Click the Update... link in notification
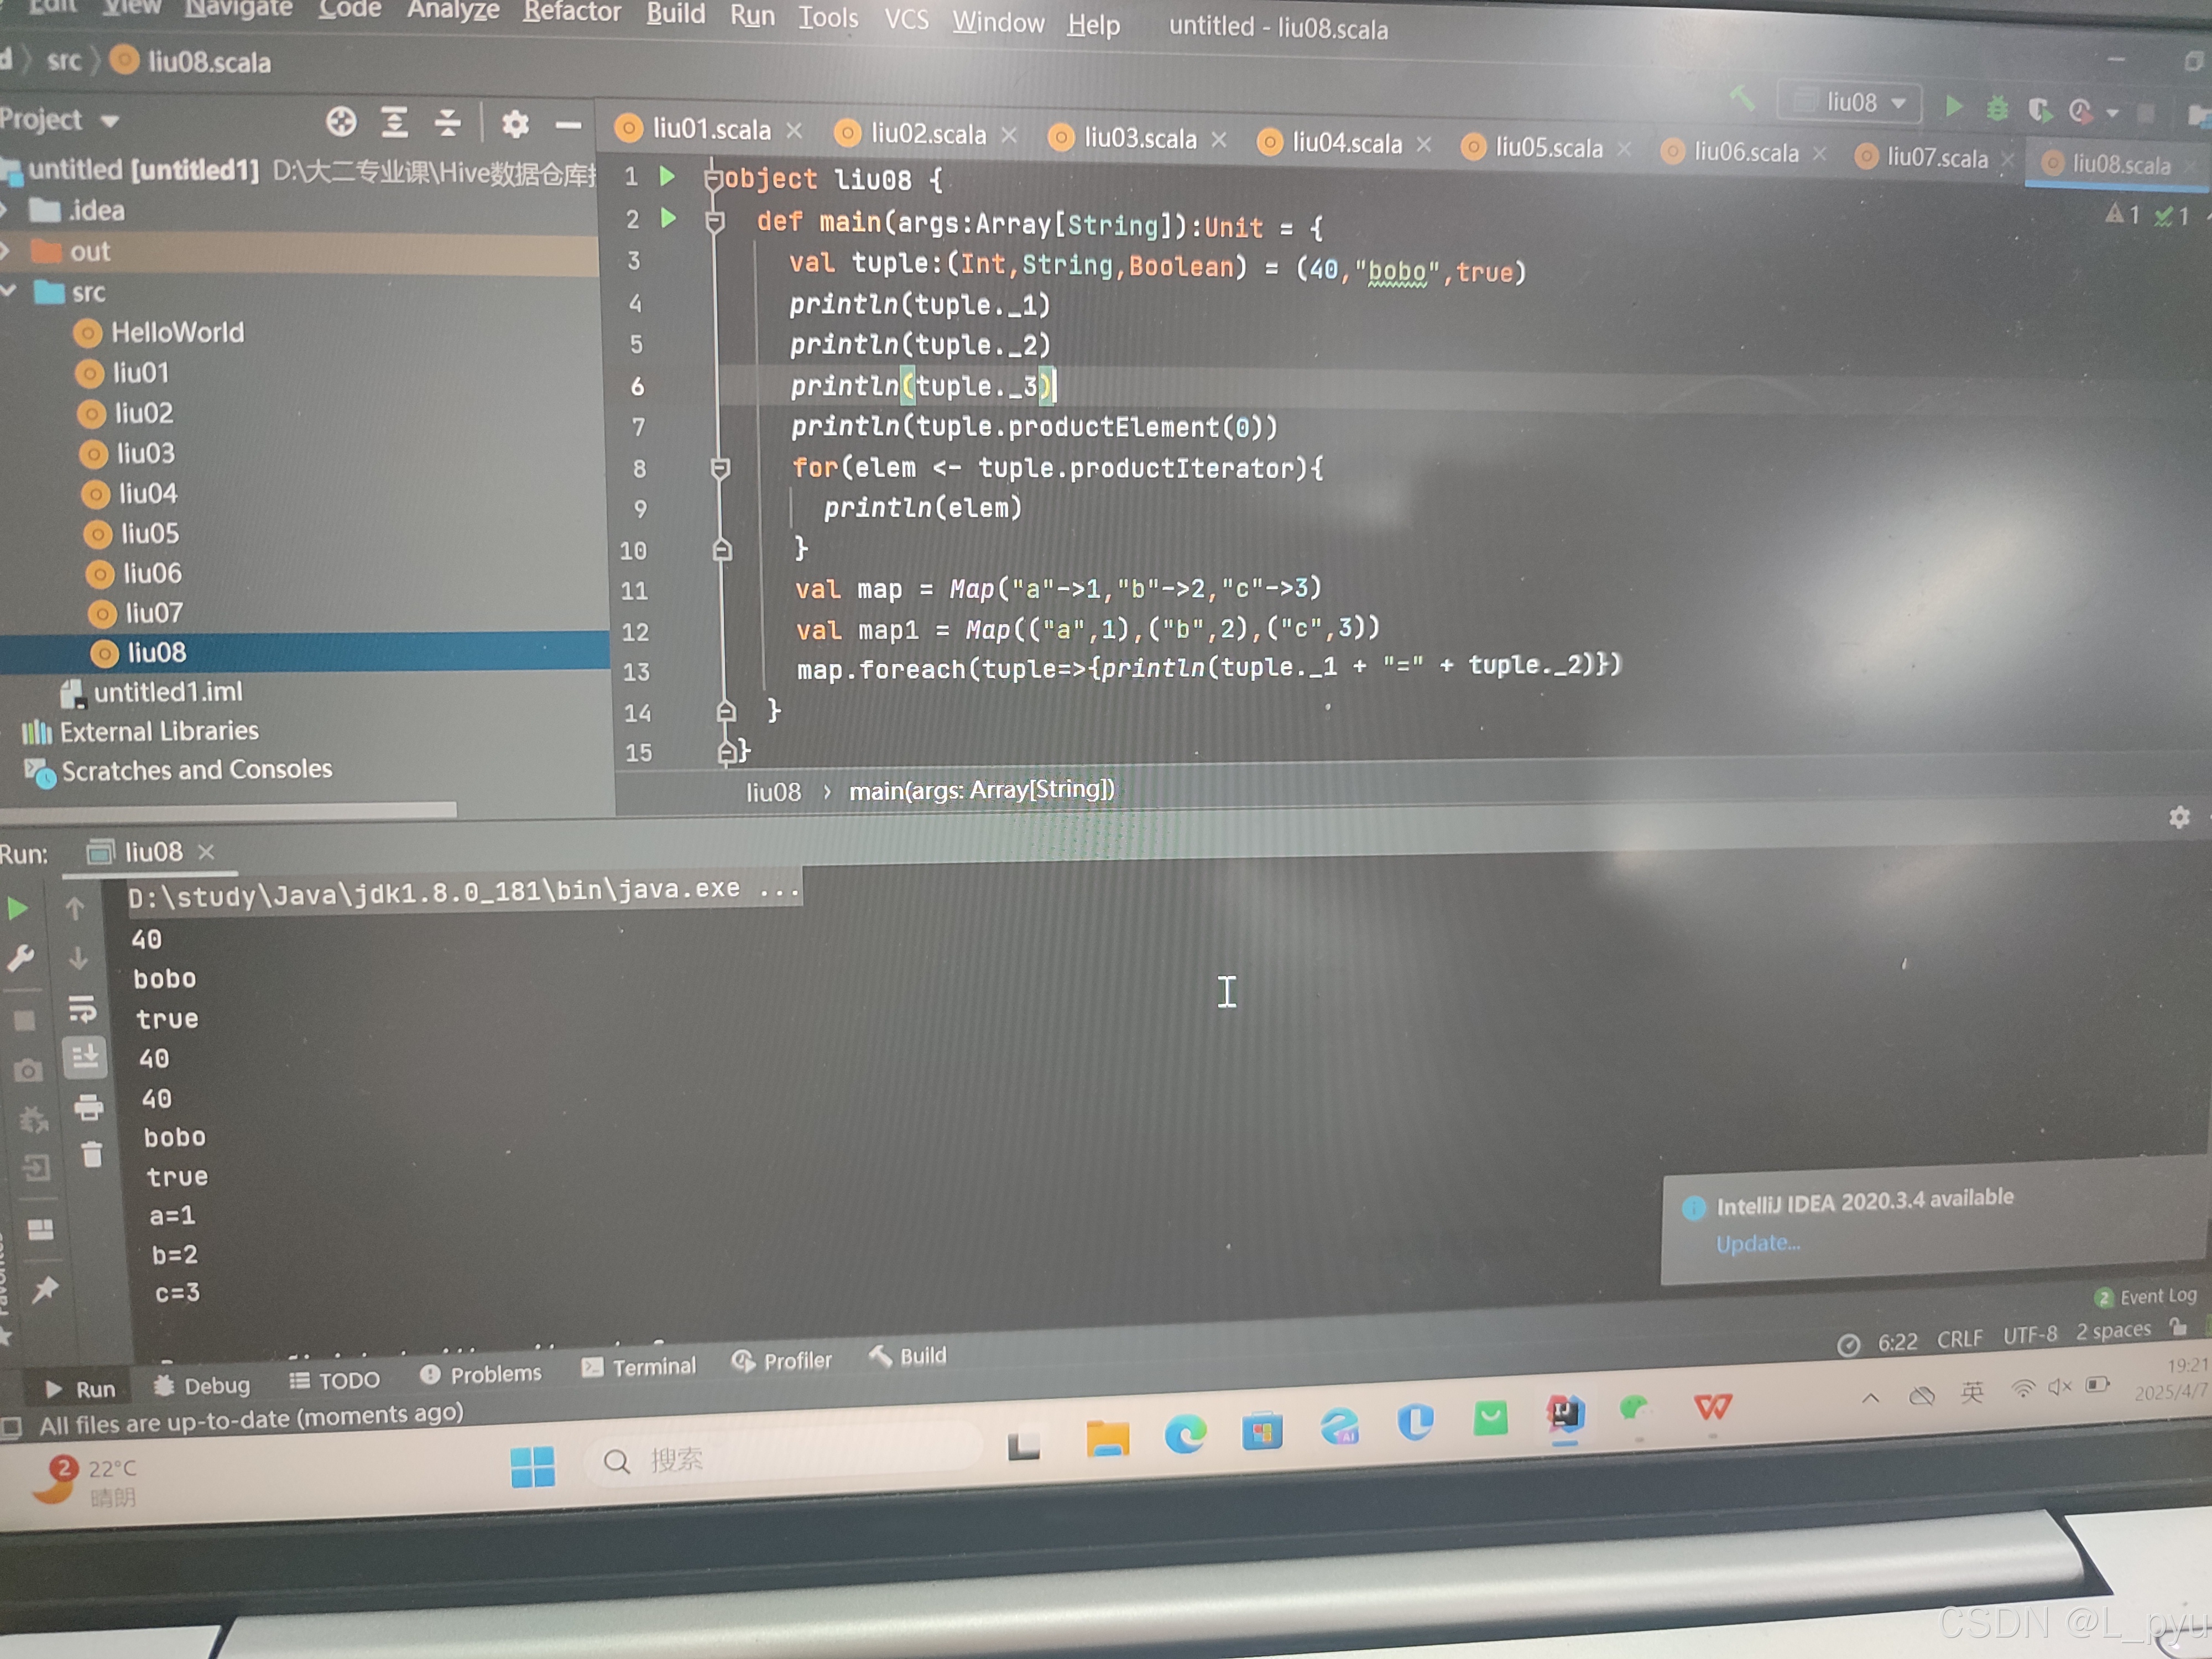 click(x=1757, y=1244)
